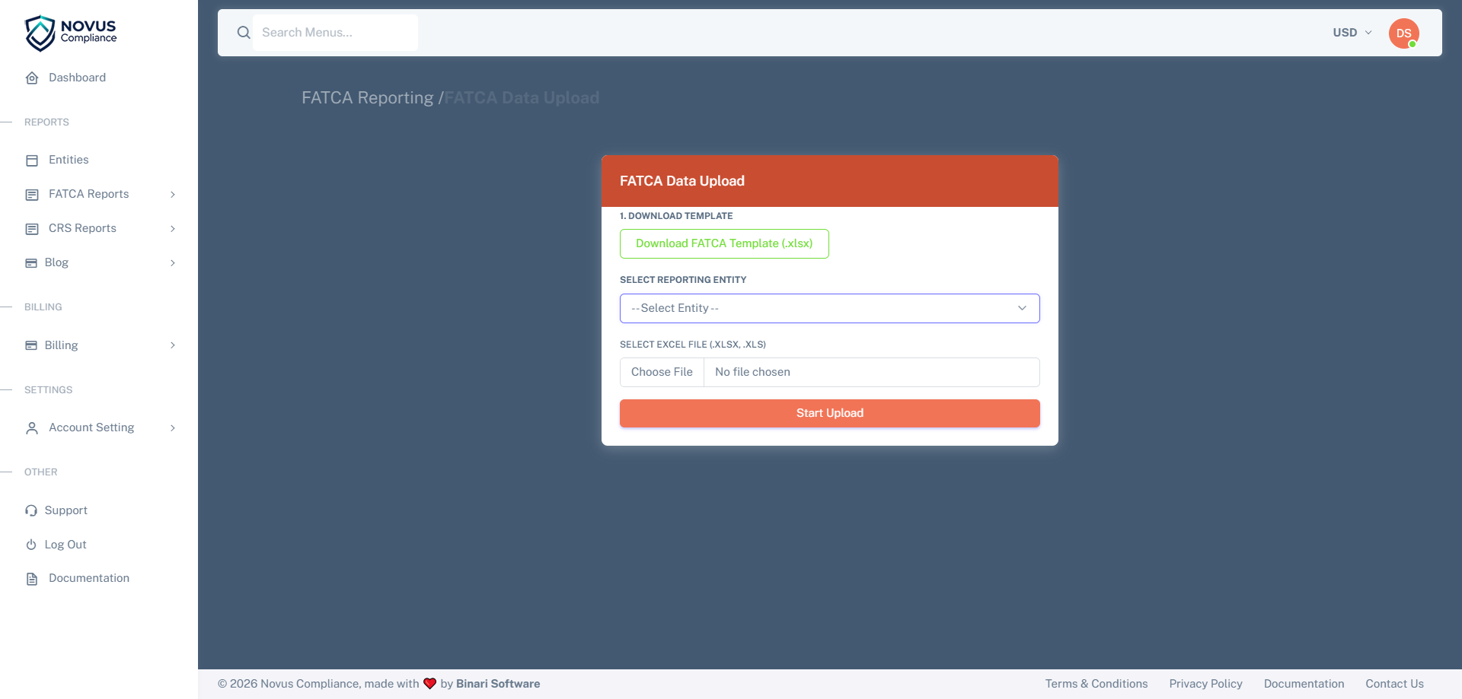Open Terms & Conditions footer link

[1096, 684]
